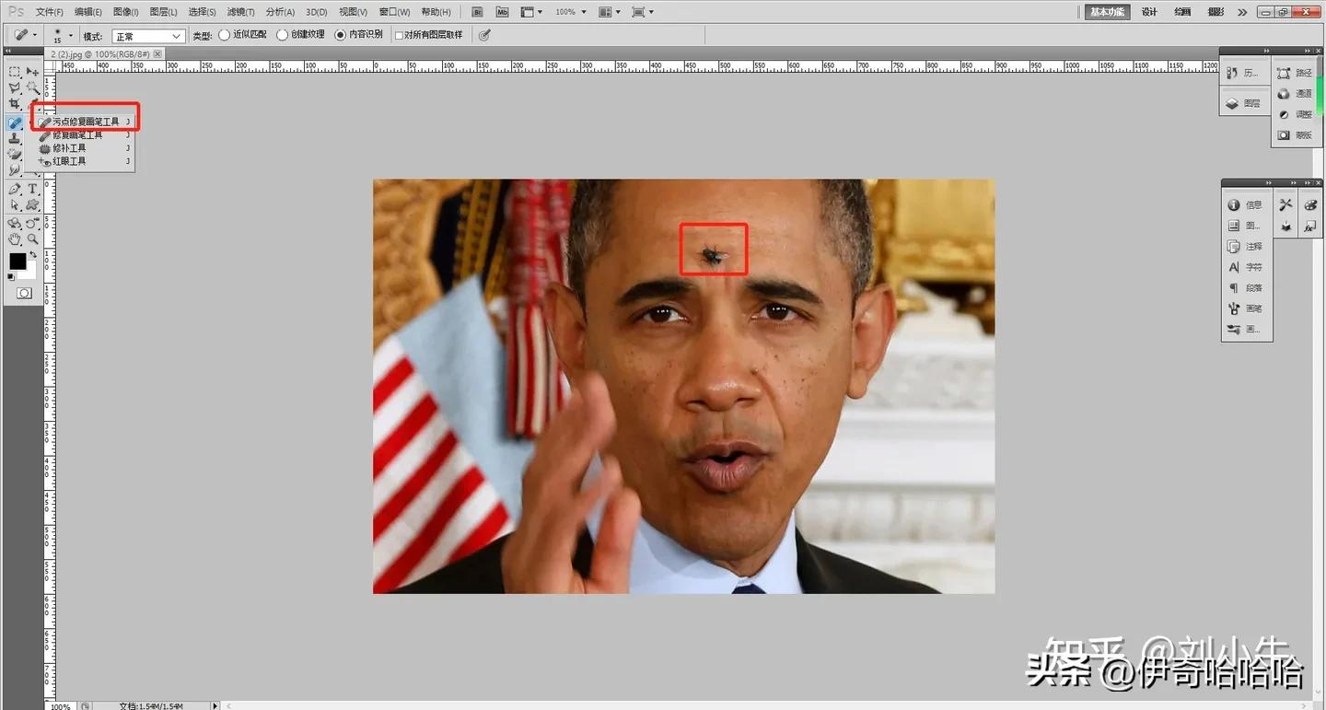The width and height of the screenshot is (1326, 710).
Task: Switch to the 设计 workspace tab
Action: [x=1148, y=11]
